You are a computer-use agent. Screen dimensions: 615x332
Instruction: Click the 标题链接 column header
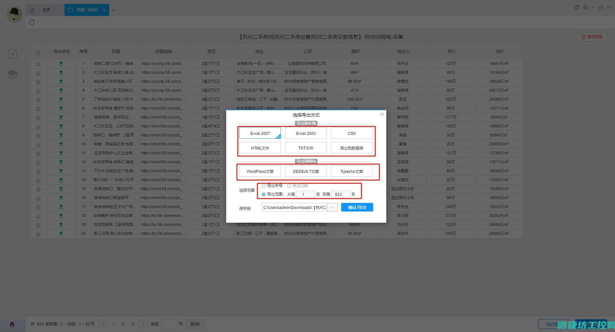click(164, 51)
